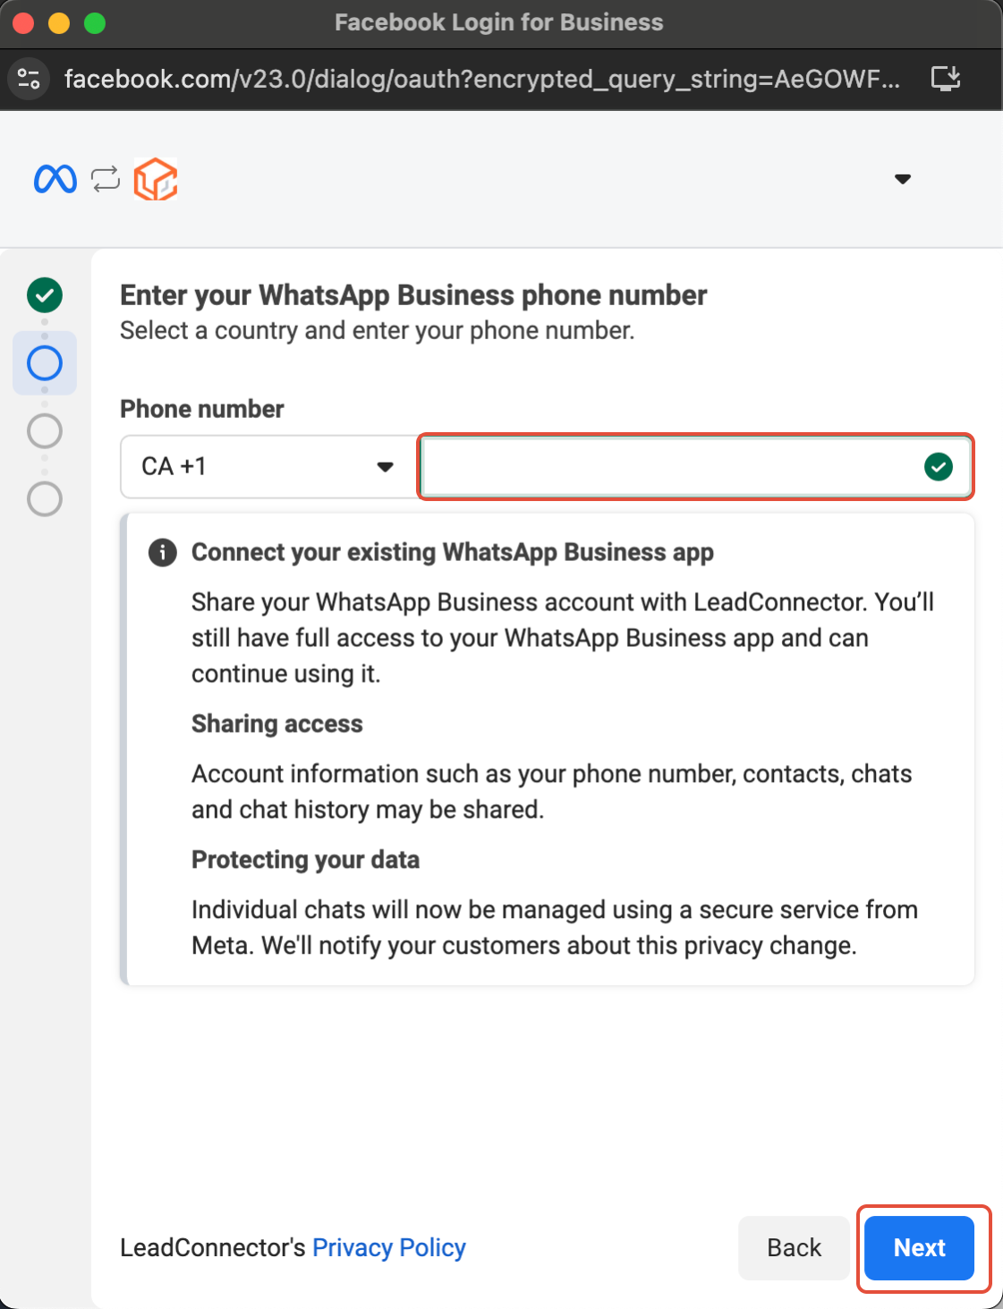Image resolution: width=1003 pixels, height=1309 pixels.
Task: Select the third step circle
Action: click(45, 431)
